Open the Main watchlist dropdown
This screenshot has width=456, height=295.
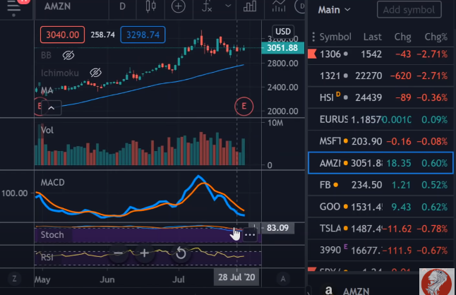click(x=334, y=10)
